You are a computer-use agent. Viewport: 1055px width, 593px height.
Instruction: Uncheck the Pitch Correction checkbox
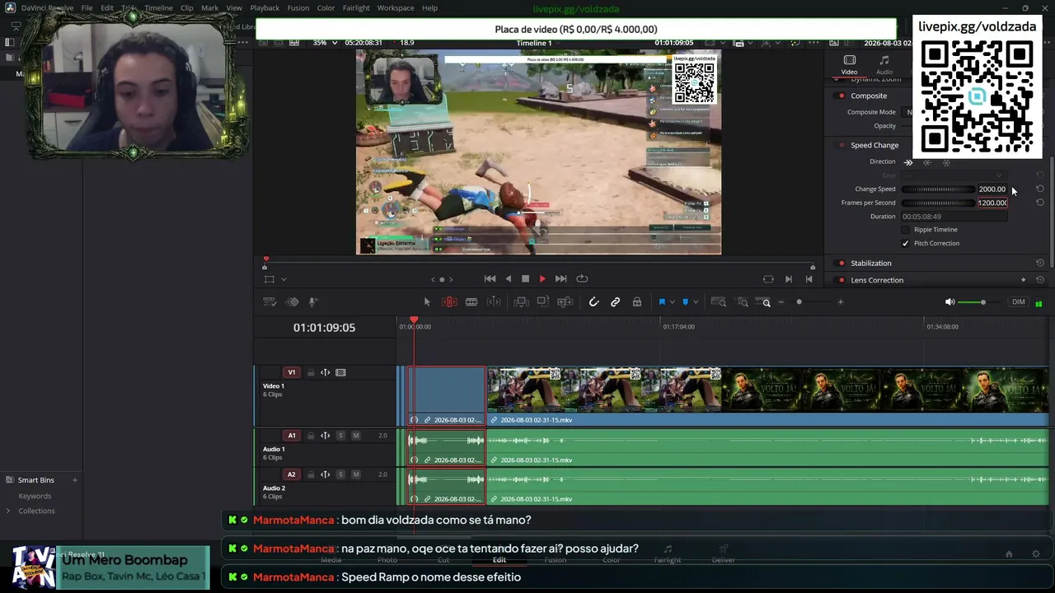coord(906,244)
